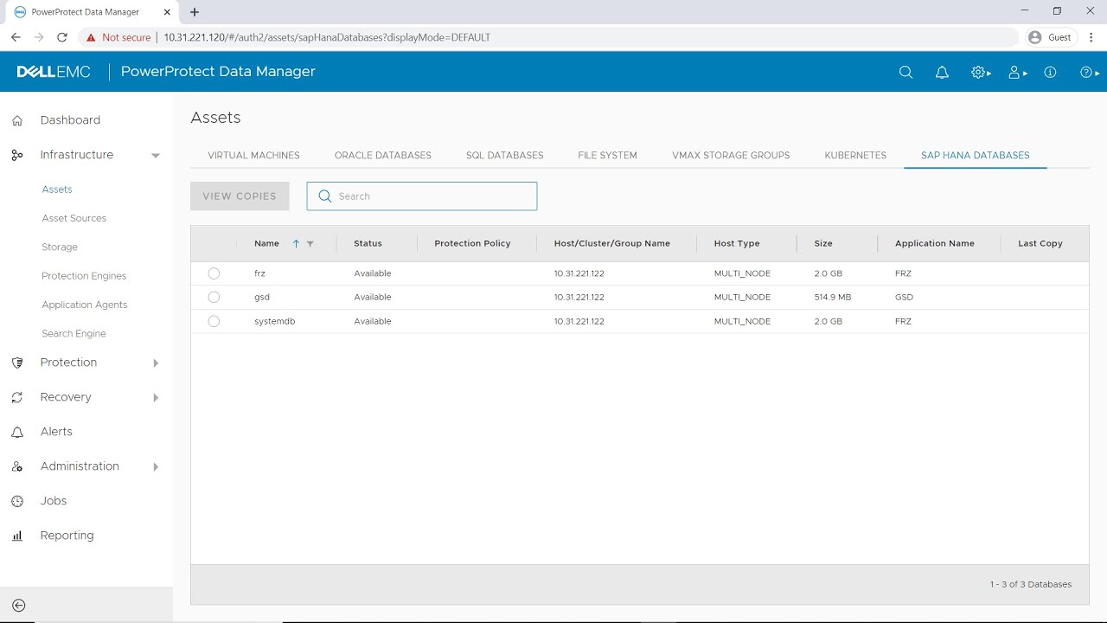This screenshot has width=1107, height=623.
Task: Click the Dashboard home icon
Action: [17, 120]
